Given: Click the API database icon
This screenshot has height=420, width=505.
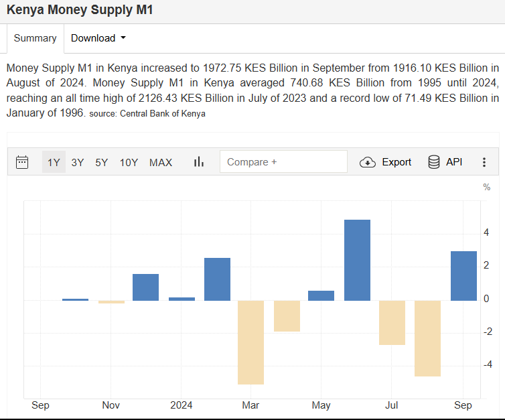Looking at the screenshot, I should click(x=434, y=162).
